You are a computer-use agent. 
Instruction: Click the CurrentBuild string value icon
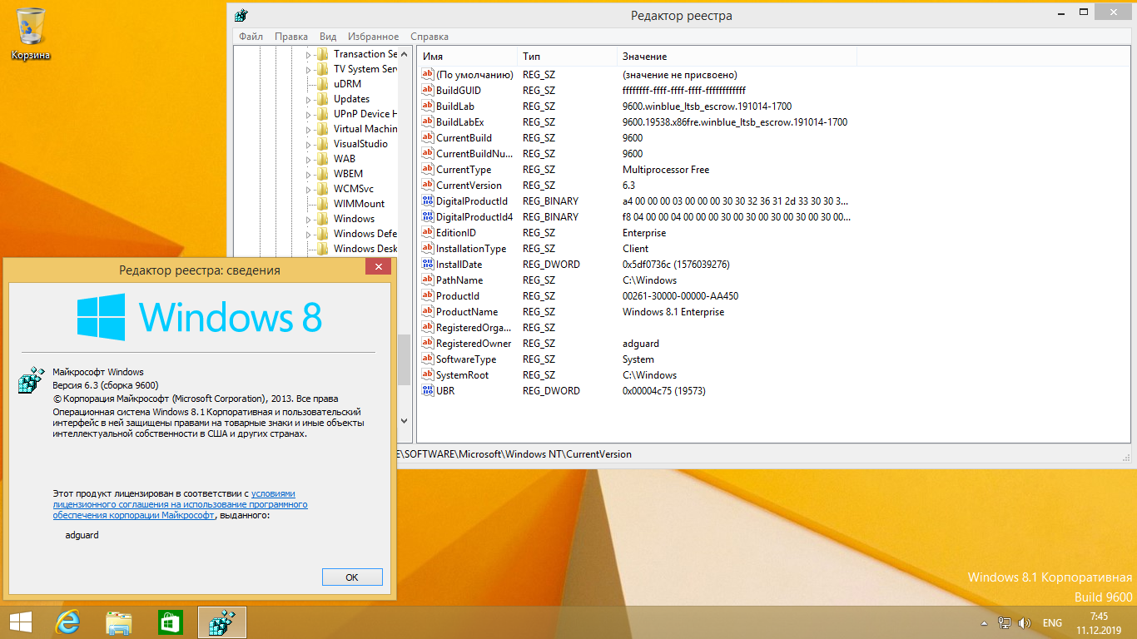pos(428,137)
